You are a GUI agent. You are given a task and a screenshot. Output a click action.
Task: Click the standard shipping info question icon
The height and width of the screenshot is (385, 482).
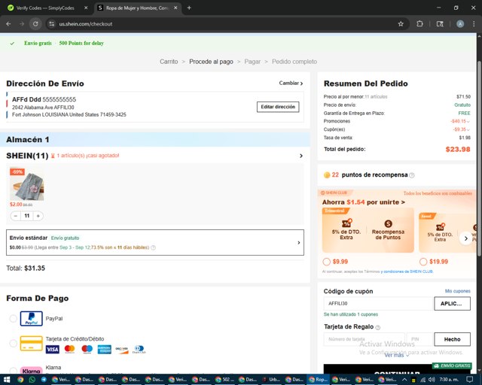coord(153,247)
